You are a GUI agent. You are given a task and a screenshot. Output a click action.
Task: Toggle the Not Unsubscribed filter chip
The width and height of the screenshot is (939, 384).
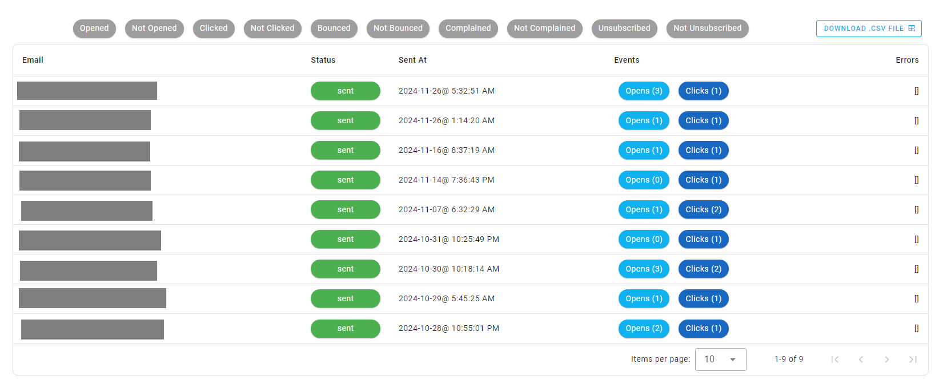[708, 28]
